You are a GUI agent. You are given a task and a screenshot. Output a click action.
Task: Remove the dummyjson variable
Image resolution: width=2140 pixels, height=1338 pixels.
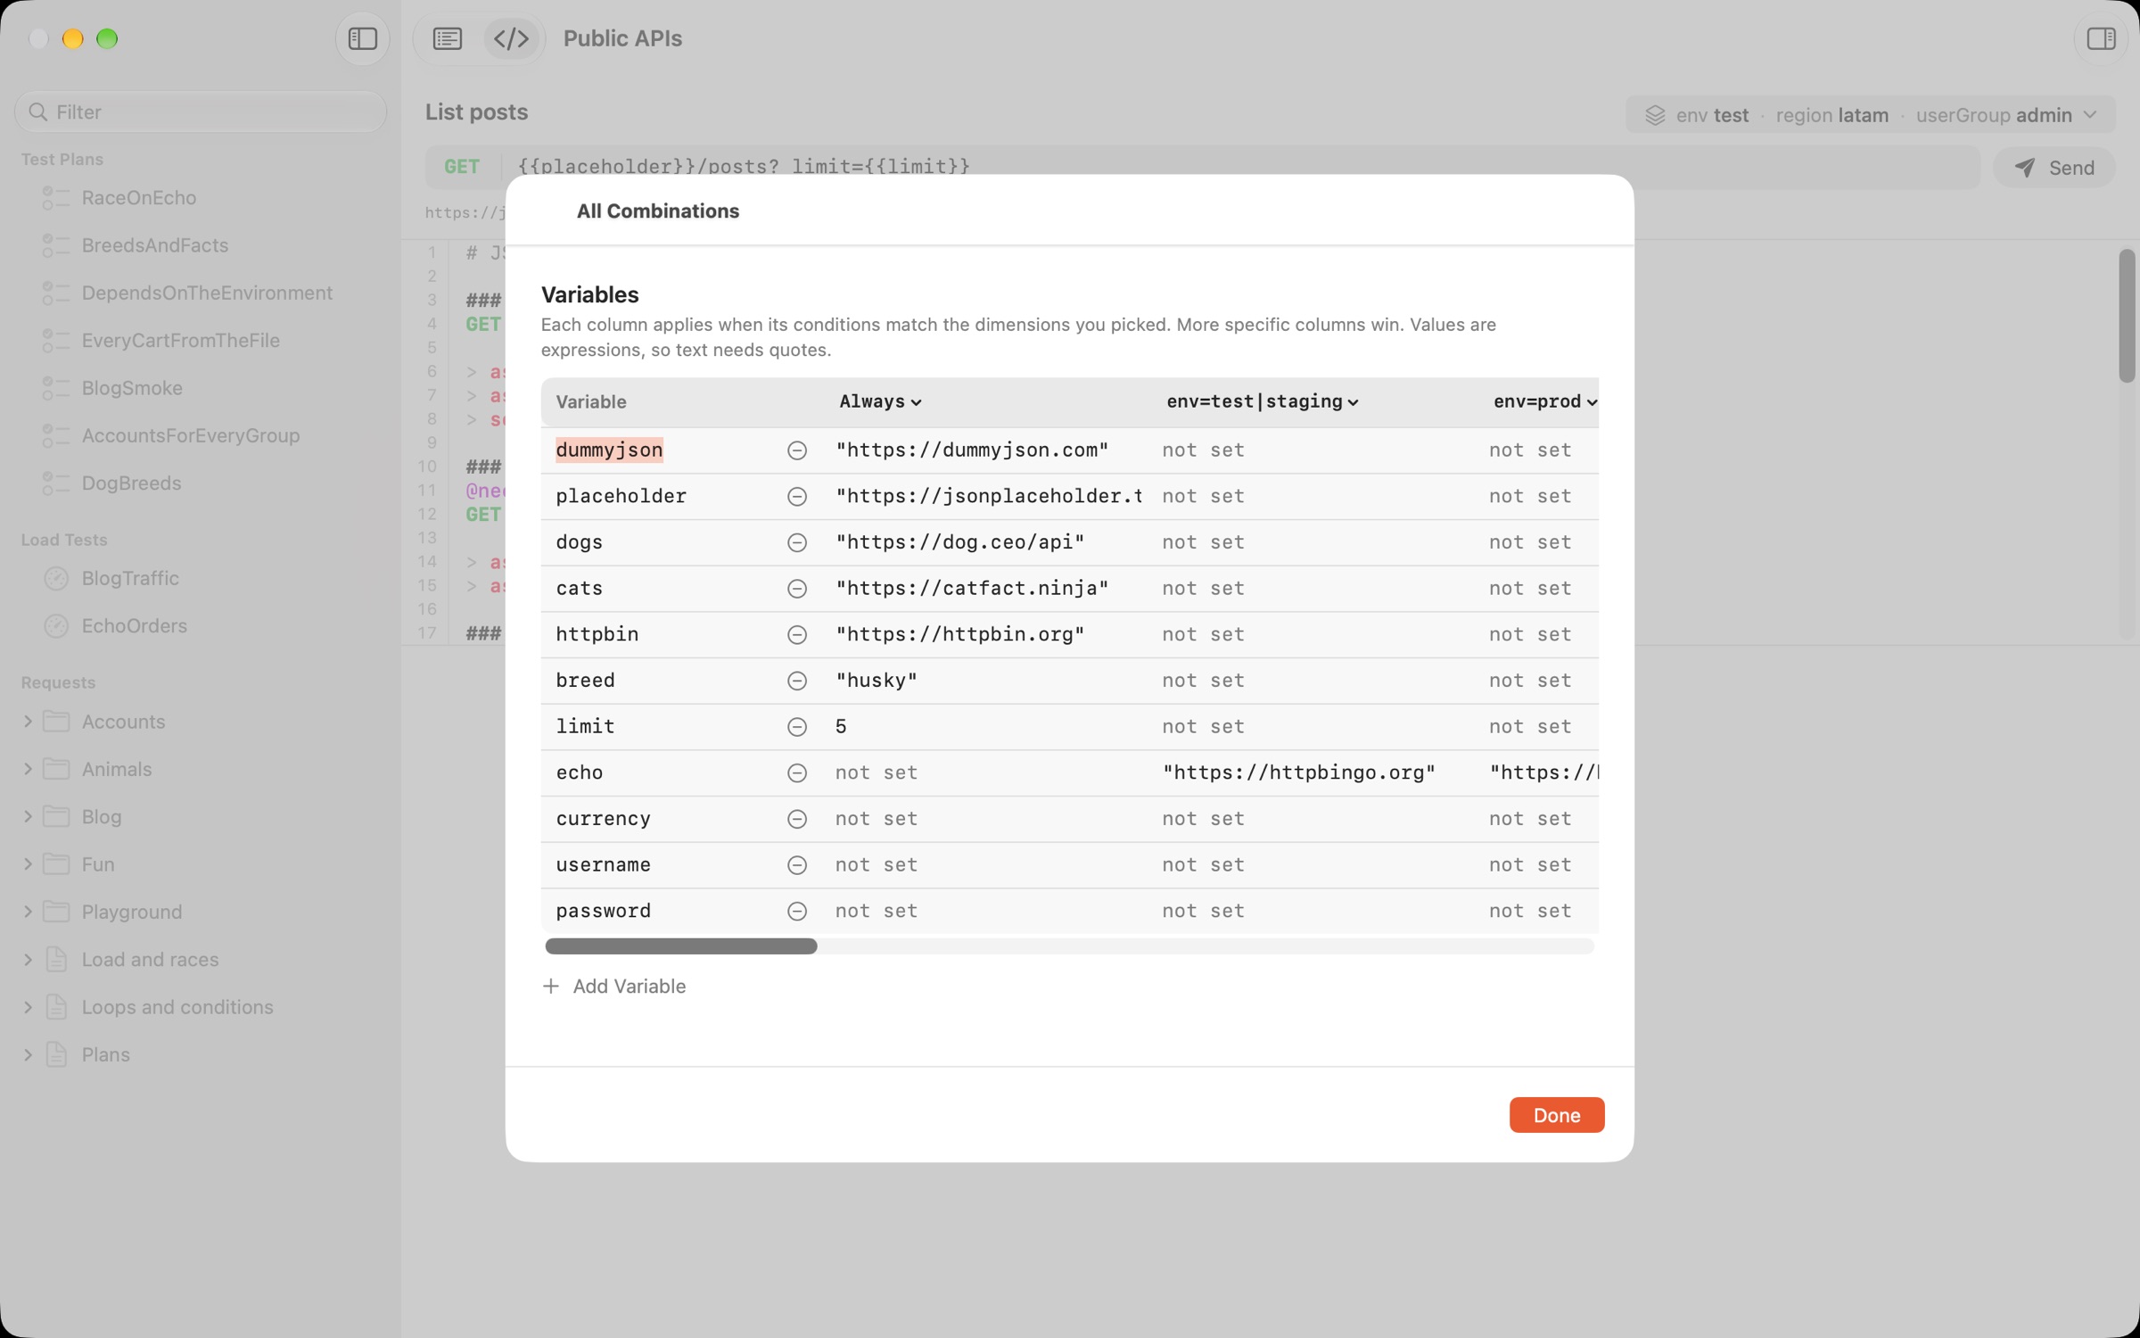[797, 450]
